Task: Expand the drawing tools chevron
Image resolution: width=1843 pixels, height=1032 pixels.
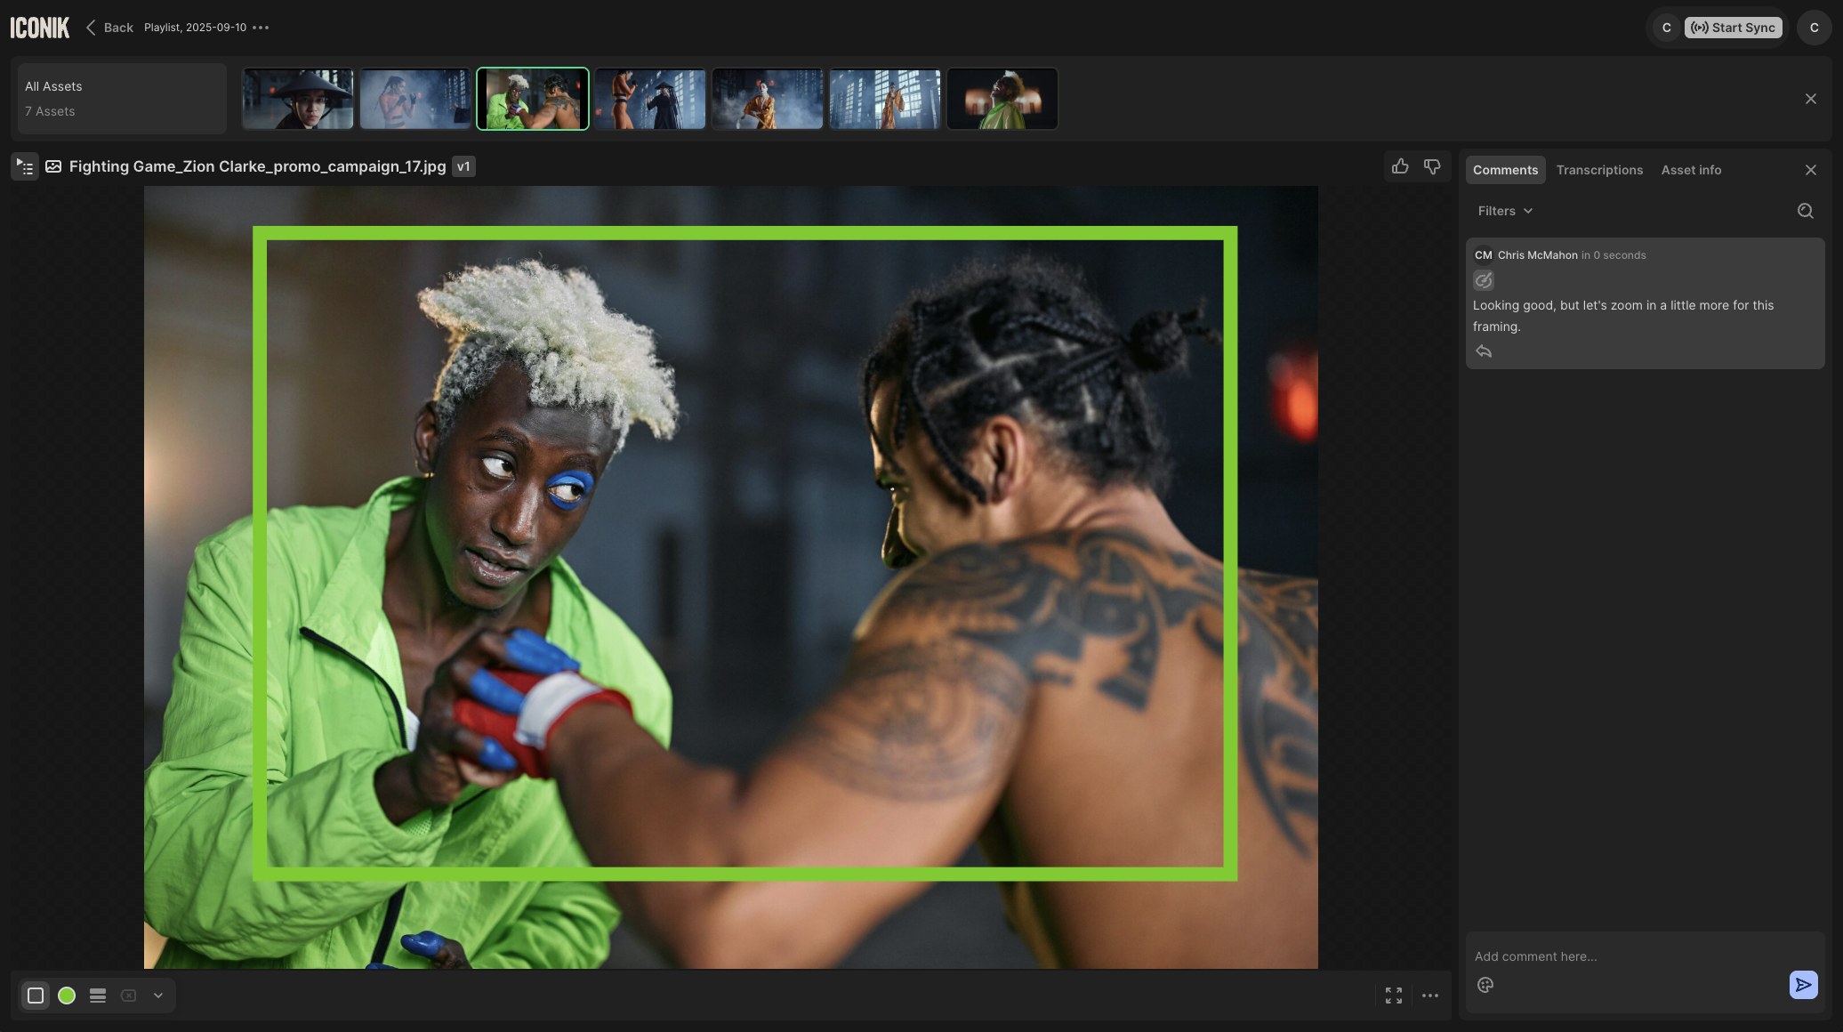Action: pyautogui.click(x=158, y=996)
